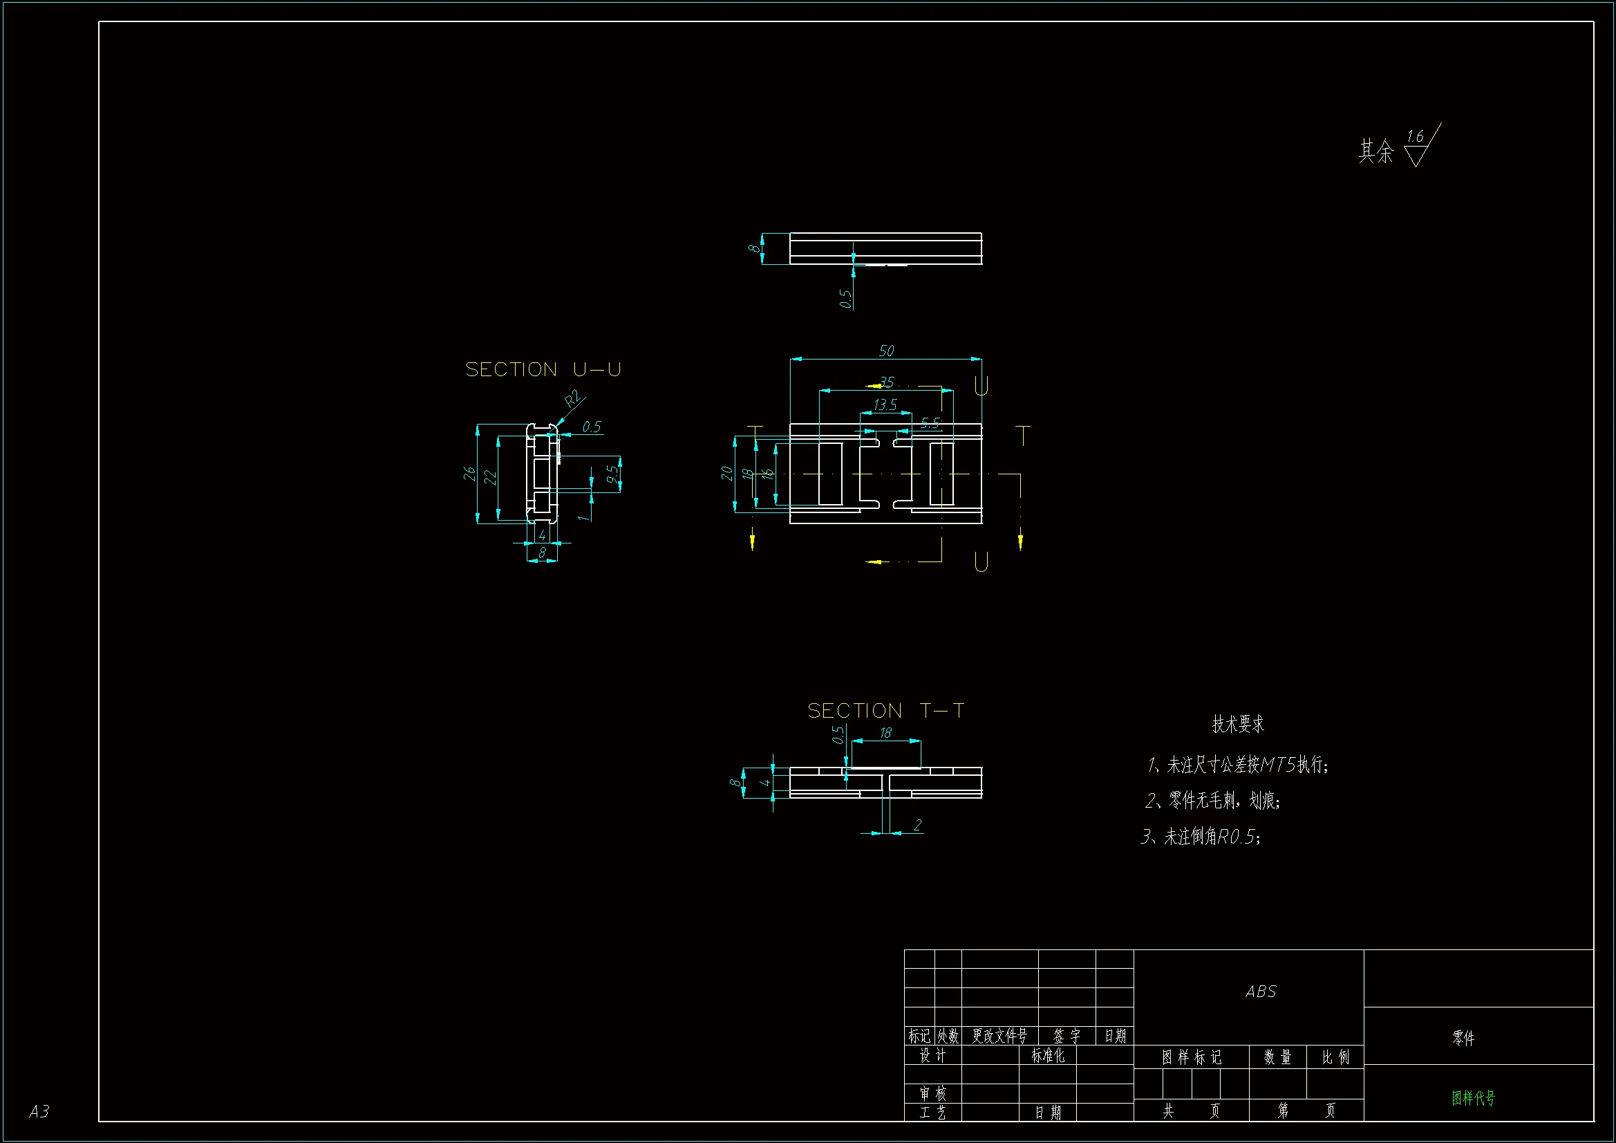Click the green 图样代号 text
The height and width of the screenshot is (1143, 1616).
coord(1473,1097)
